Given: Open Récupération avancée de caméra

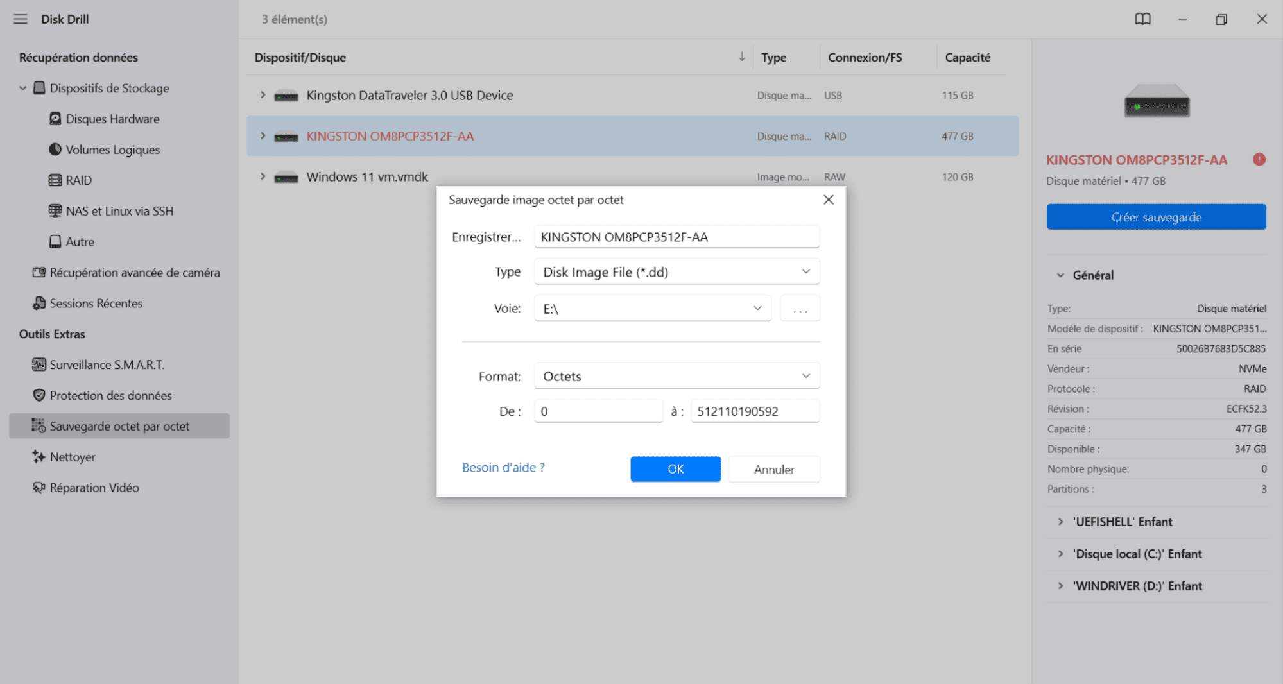Looking at the screenshot, I should (x=135, y=273).
